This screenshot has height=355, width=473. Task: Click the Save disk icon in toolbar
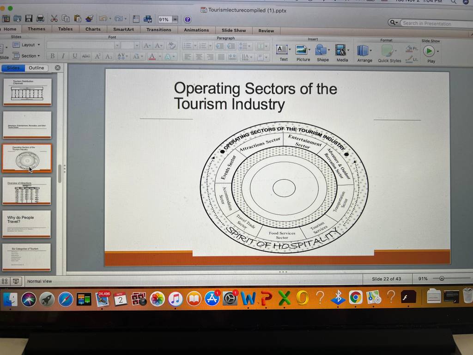click(29, 18)
